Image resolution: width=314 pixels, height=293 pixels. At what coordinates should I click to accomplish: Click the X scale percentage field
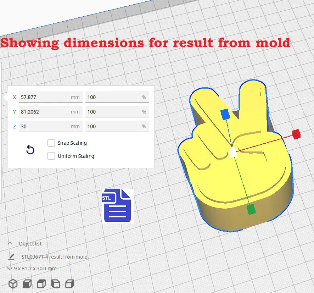click(x=113, y=97)
